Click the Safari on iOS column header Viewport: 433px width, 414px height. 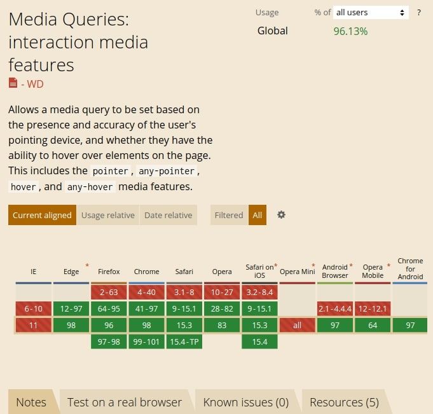pyautogui.click(x=259, y=271)
